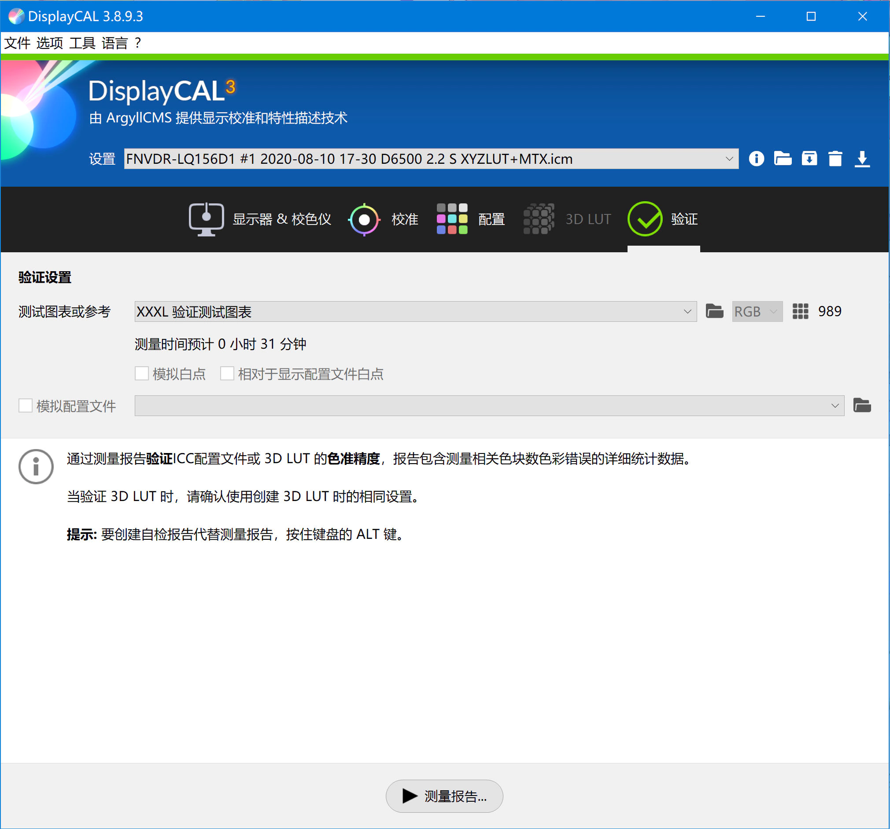Image resolution: width=890 pixels, height=829 pixels.
Task: Enable the 模拟配置文件 checkbox
Action: 26,405
